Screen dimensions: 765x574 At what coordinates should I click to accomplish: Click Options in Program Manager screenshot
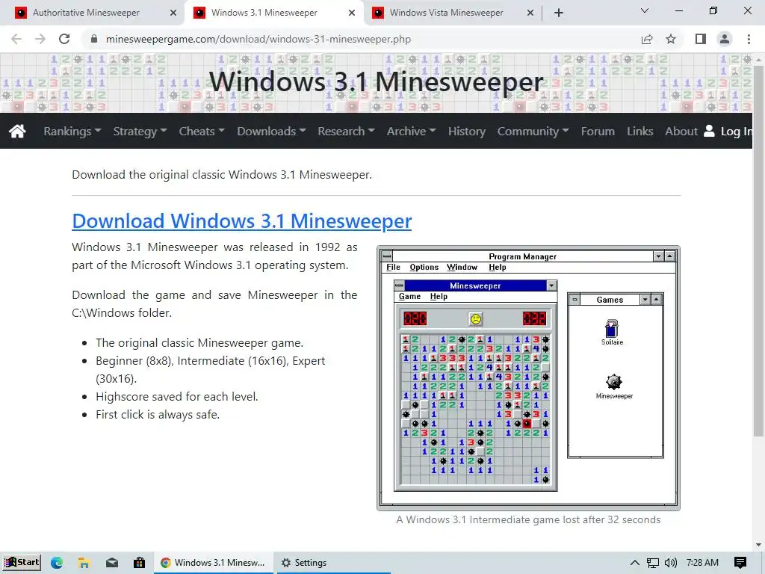(424, 267)
